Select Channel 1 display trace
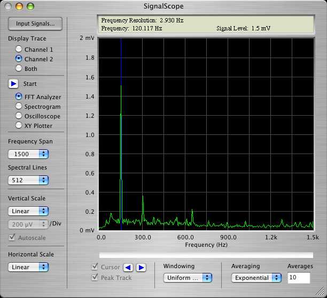 (x=19, y=50)
